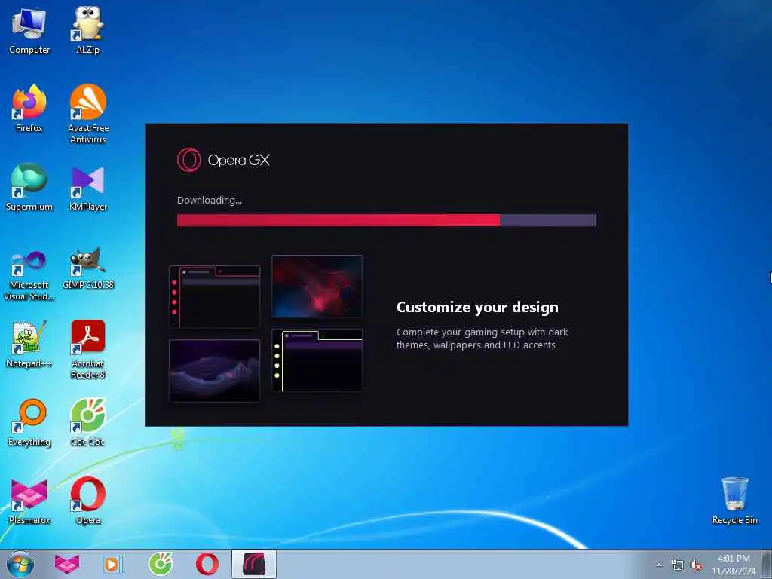Viewport: 772px width, 579px height.
Task: Click the Opera GX installer taskbar button
Action: click(x=254, y=564)
